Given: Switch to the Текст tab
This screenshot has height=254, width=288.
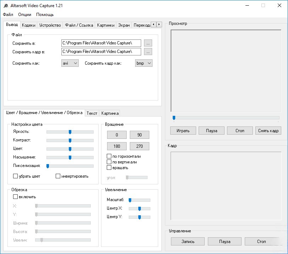Looking at the screenshot, I should (x=92, y=113).
